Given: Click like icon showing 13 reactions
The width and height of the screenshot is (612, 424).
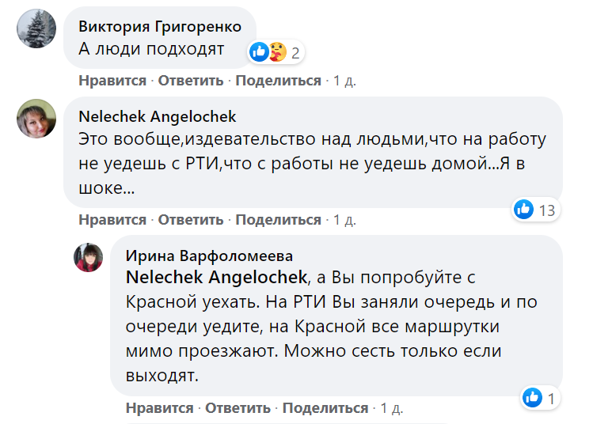Looking at the screenshot, I should pos(524,210).
